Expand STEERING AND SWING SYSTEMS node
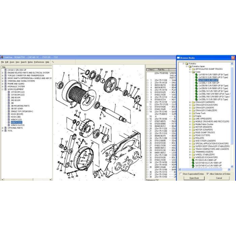Viewport: 236px width, 236px height. 2,81
